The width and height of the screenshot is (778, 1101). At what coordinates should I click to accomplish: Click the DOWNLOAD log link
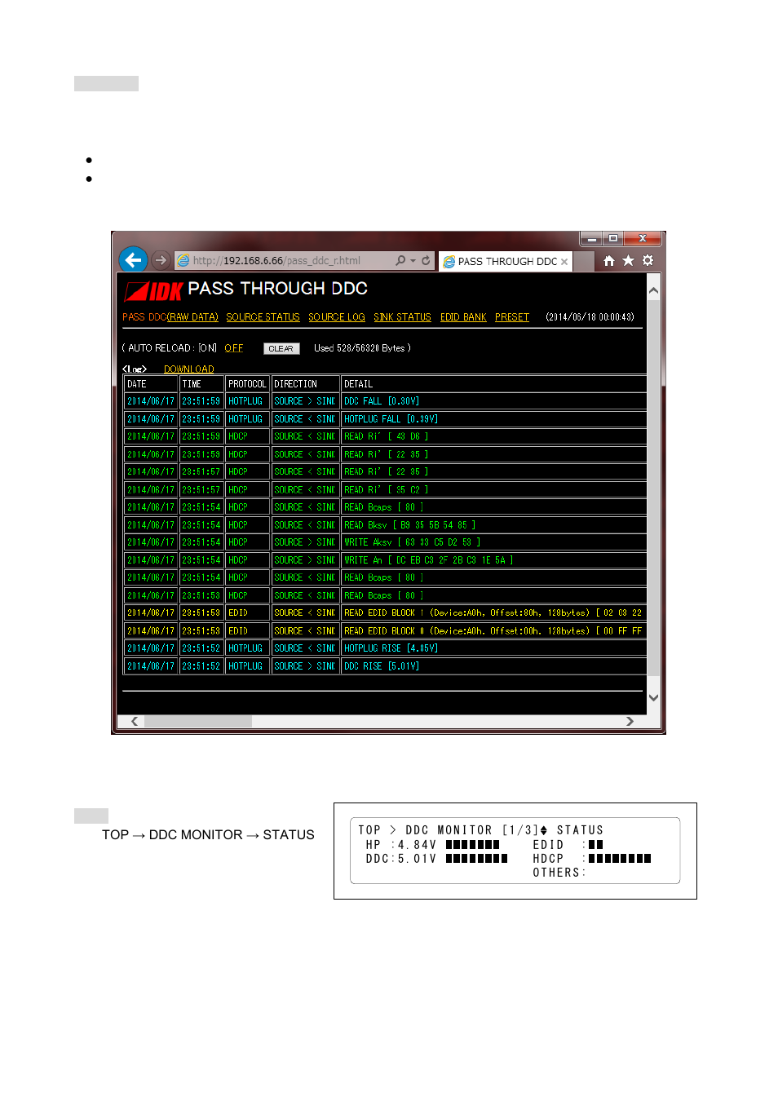[189, 369]
